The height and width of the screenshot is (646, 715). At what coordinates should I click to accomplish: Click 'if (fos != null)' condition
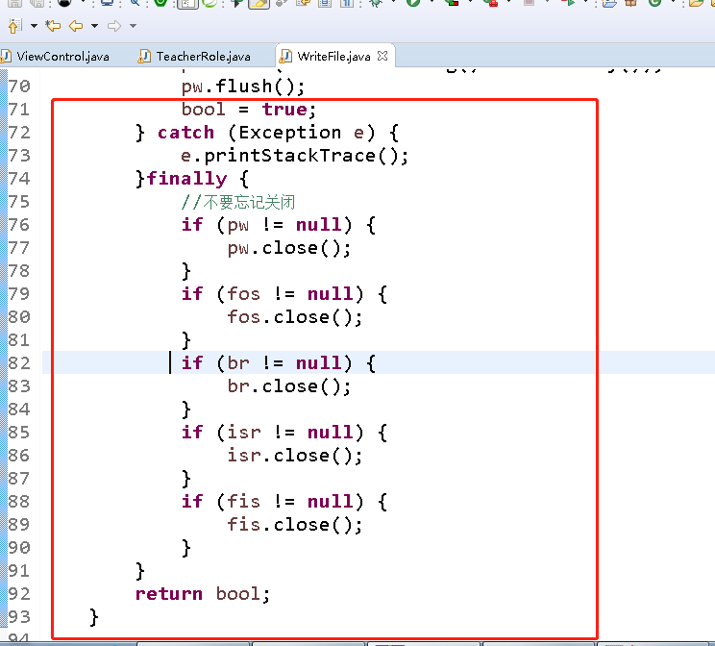coord(284,294)
